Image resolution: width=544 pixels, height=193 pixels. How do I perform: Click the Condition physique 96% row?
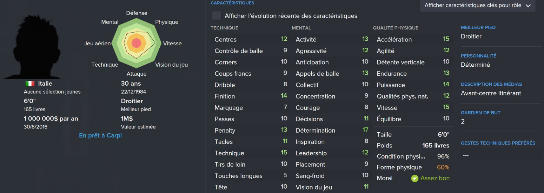pyautogui.click(x=413, y=157)
